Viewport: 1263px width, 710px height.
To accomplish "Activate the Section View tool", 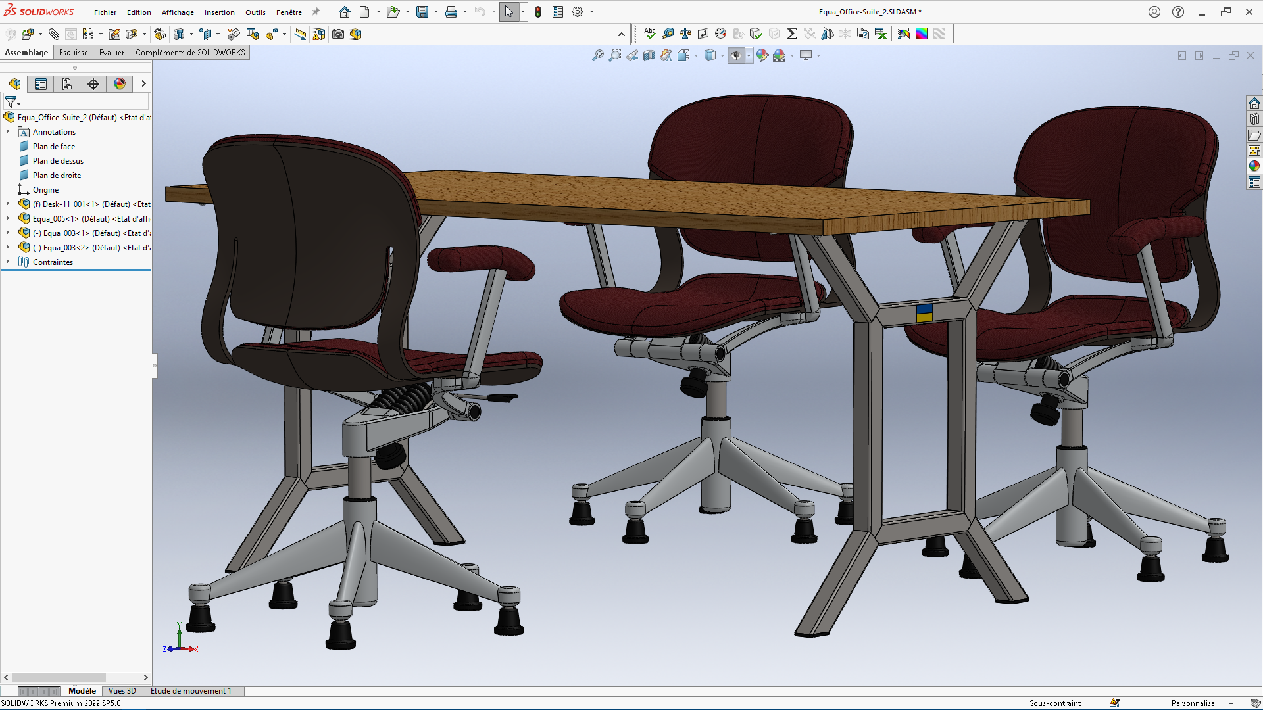I will (649, 56).
